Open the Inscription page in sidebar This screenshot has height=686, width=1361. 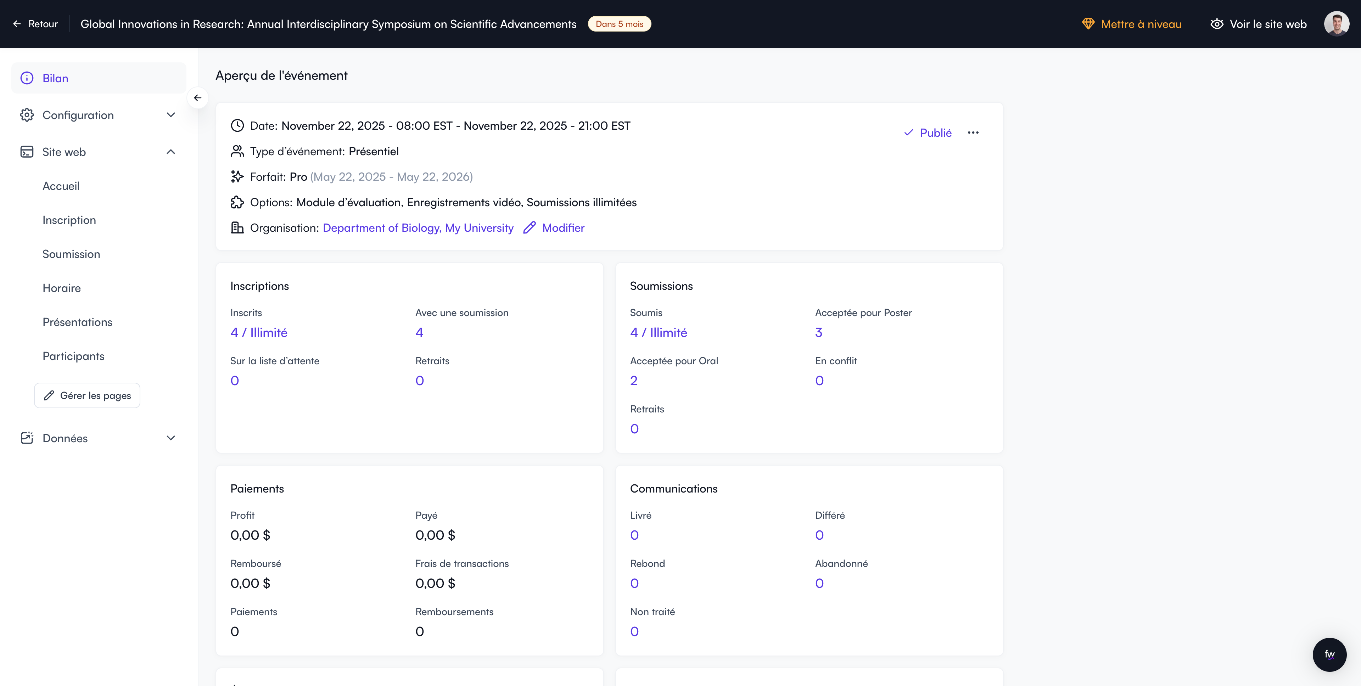click(x=69, y=220)
